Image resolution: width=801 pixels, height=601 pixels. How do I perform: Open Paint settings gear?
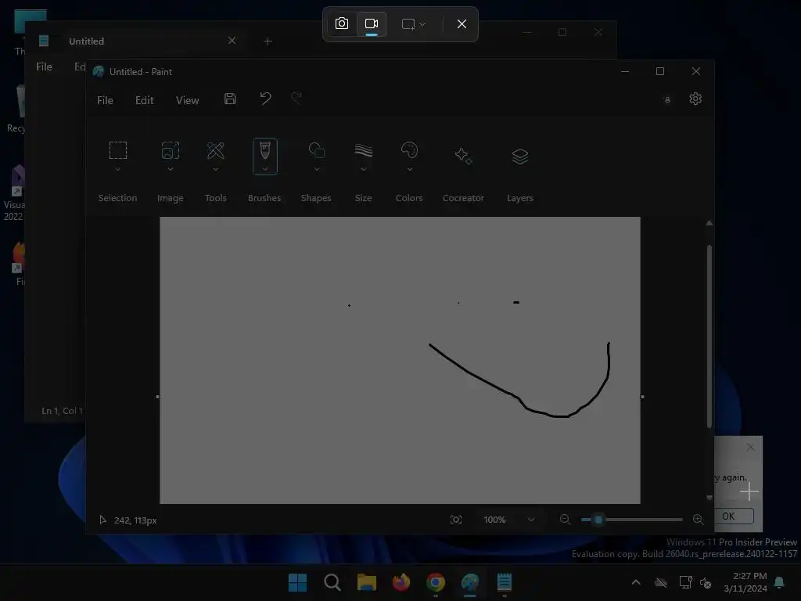coord(695,99)
